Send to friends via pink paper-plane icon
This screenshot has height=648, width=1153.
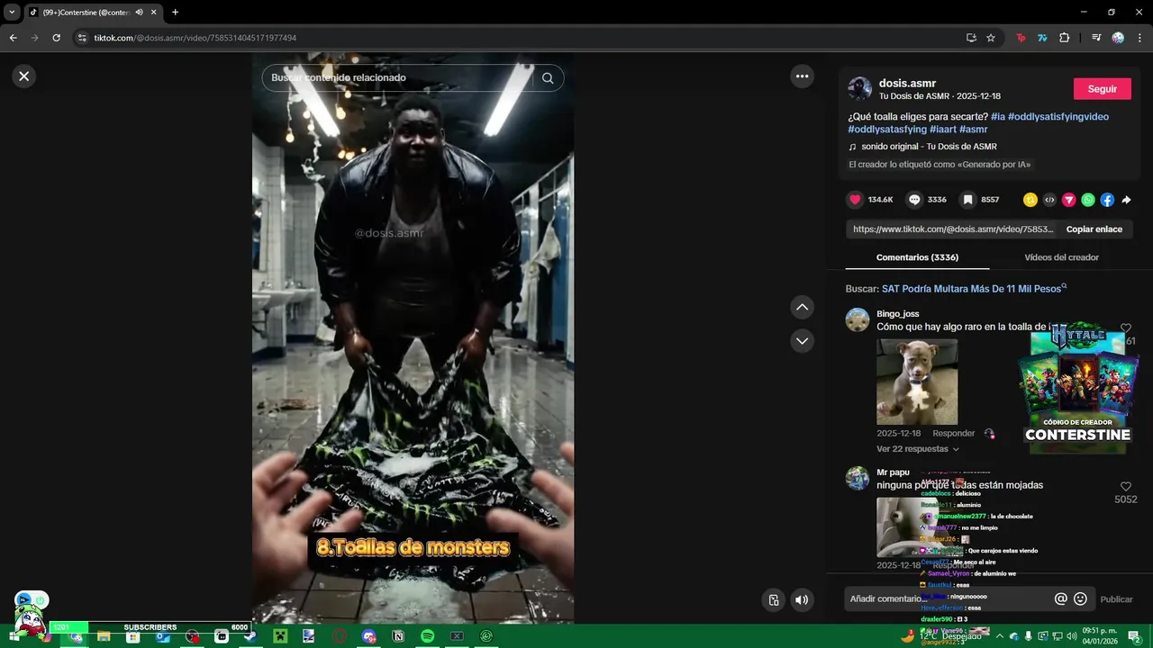click(x=1069, y=200)
